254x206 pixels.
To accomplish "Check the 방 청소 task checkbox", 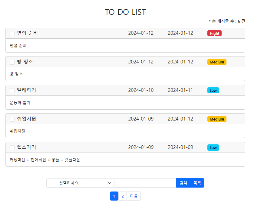I will (x=12, y=62).
